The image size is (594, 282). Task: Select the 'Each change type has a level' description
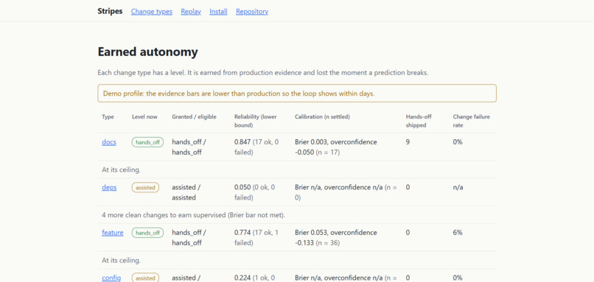tap(263, 73)
